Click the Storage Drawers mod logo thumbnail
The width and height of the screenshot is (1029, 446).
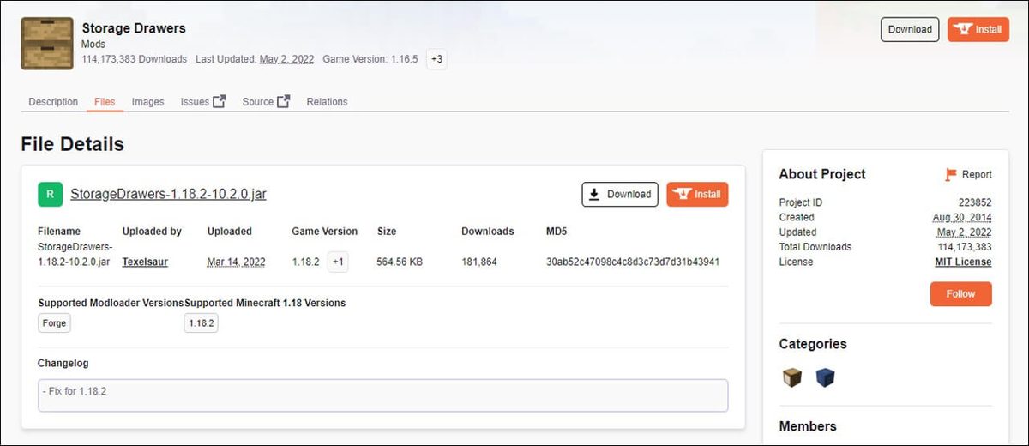(47, 44)
